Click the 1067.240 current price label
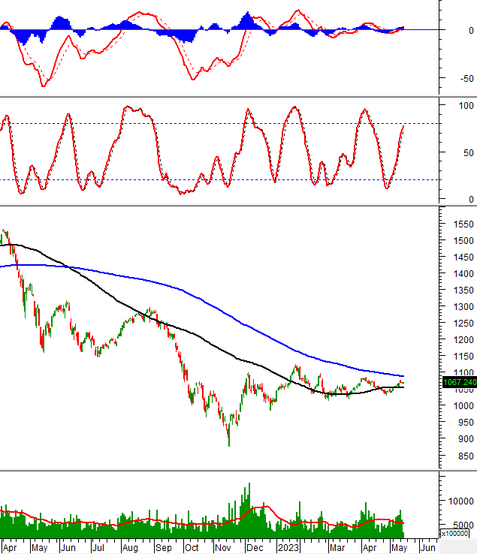Image resolution: width=477 pixels, height=554 pixels. 460,382
